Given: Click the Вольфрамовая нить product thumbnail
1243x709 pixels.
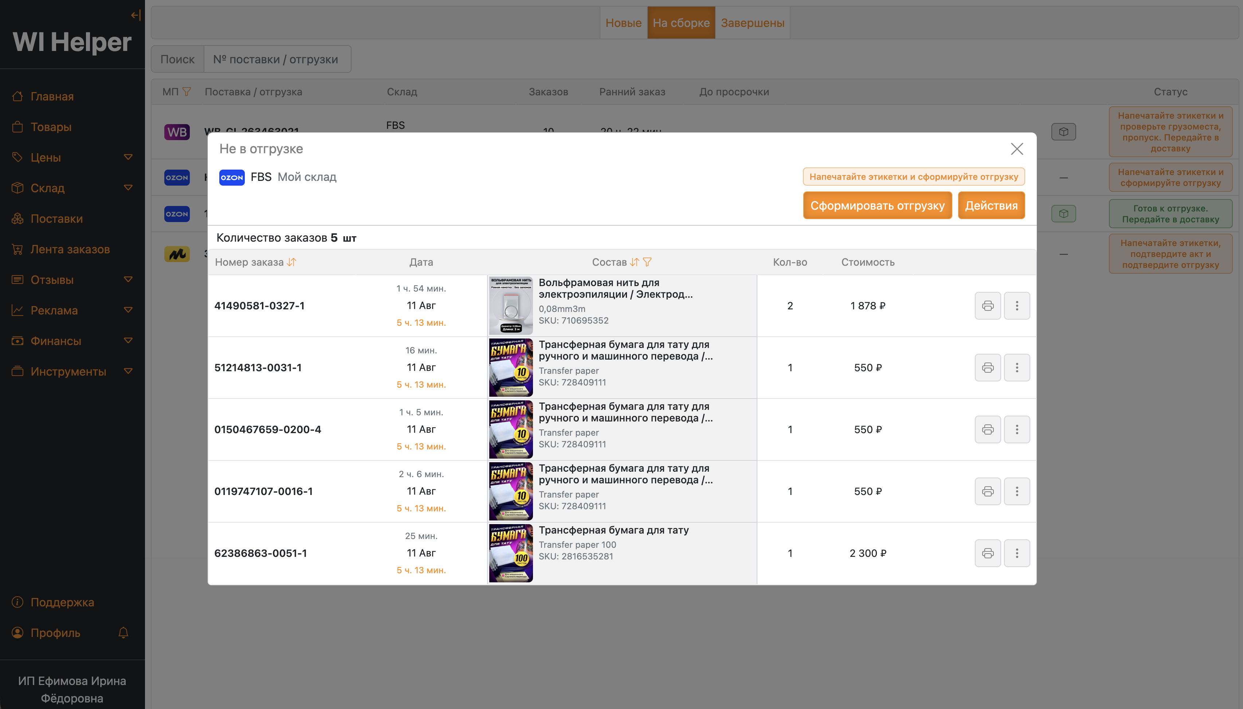Looking at the screenshot, I should click(x=511, y=306).
